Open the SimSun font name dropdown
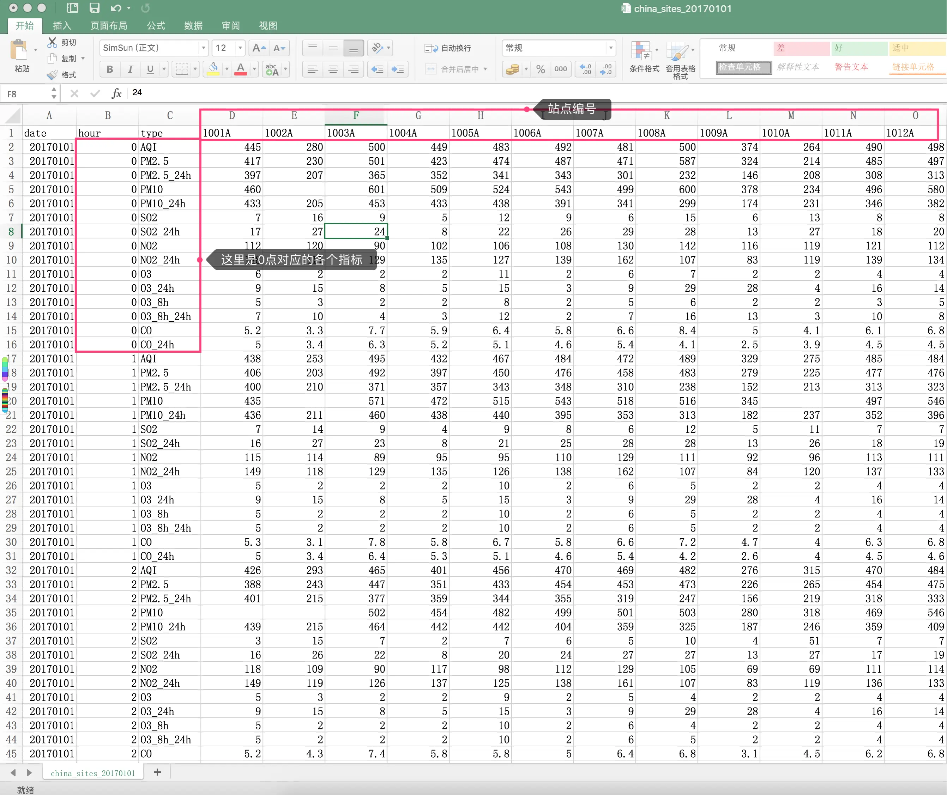The width and height of the screenshot is (947, 795). [x=203, y=48]
